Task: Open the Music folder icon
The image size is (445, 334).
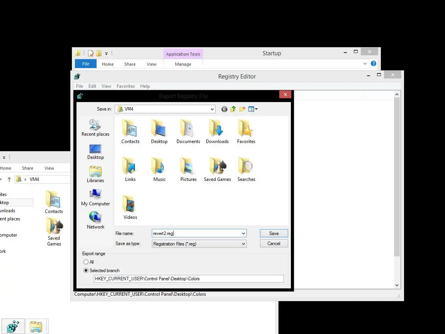Action: click(159, 169)
